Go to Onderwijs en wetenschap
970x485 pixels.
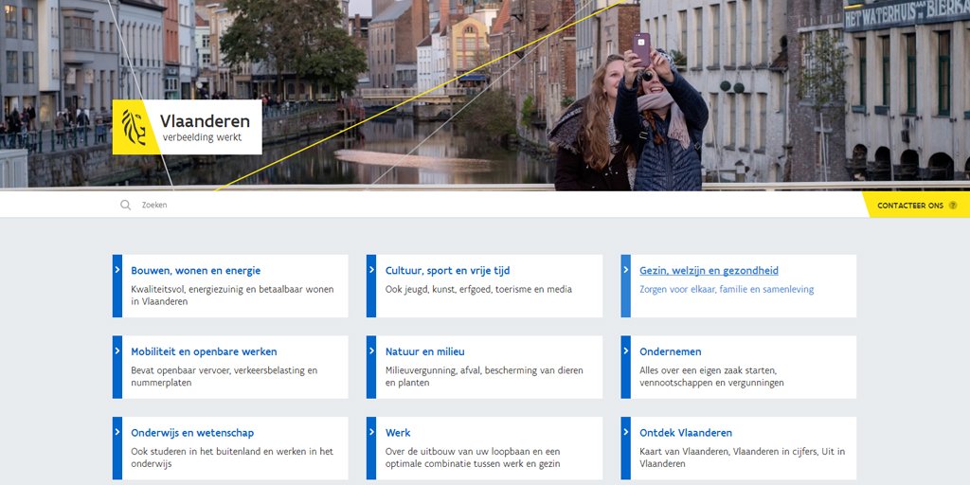tap(191, 432)
